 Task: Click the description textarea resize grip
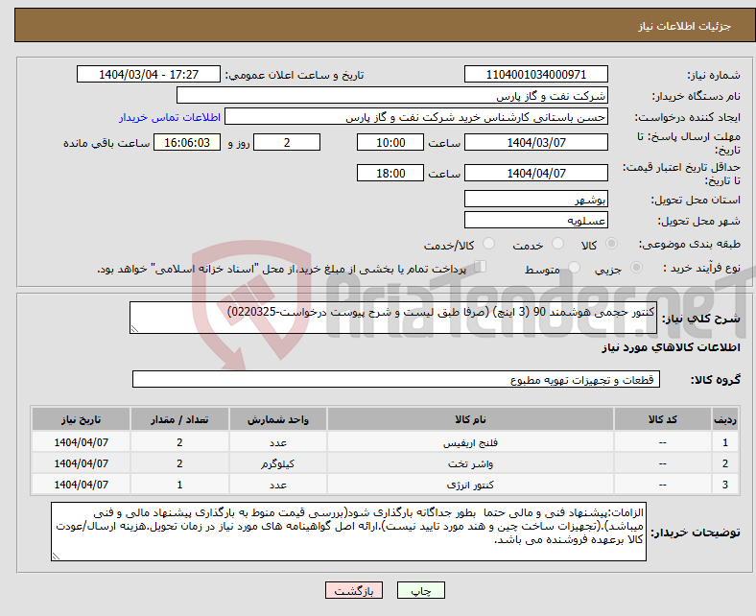134,329
